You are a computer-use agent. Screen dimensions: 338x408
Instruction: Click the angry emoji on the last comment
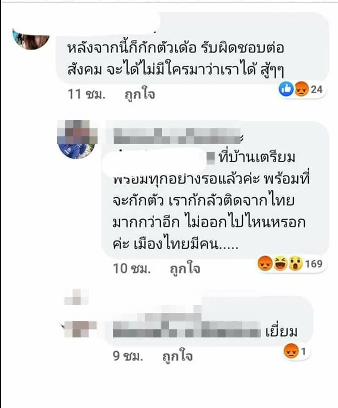coord(291,351)
